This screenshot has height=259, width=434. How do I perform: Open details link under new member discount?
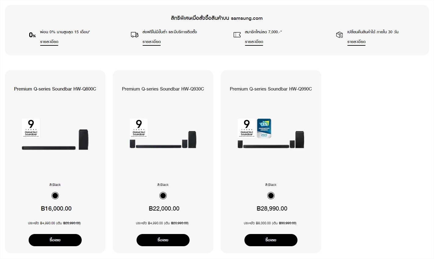tap(254, 42)
